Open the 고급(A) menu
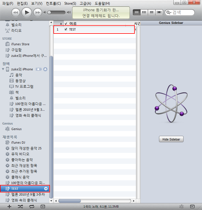 click(85, 3)
